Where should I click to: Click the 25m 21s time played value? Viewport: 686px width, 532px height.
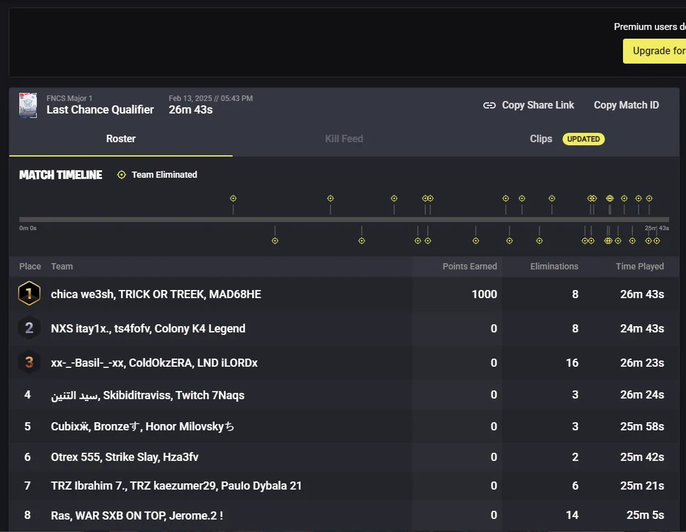coord(642,486)
